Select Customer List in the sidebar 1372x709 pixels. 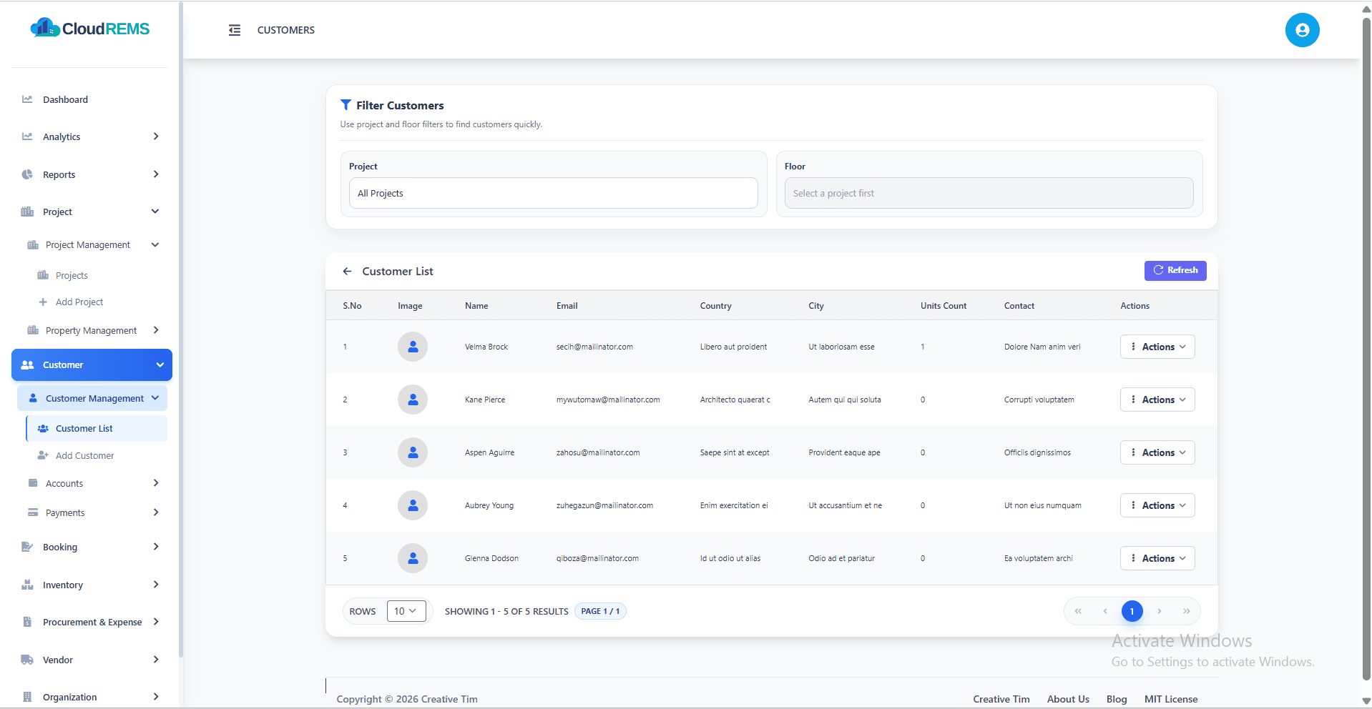tap(97, 428)
